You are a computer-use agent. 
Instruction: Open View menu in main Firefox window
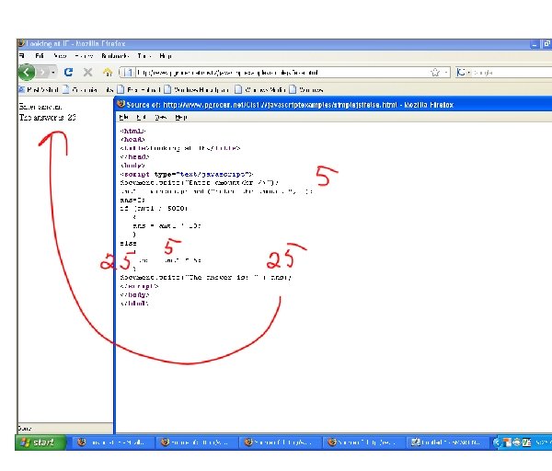(60, 55)
